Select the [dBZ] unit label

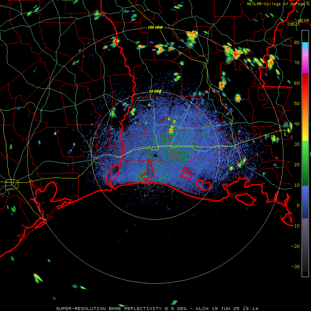click(x=293, y=24)
